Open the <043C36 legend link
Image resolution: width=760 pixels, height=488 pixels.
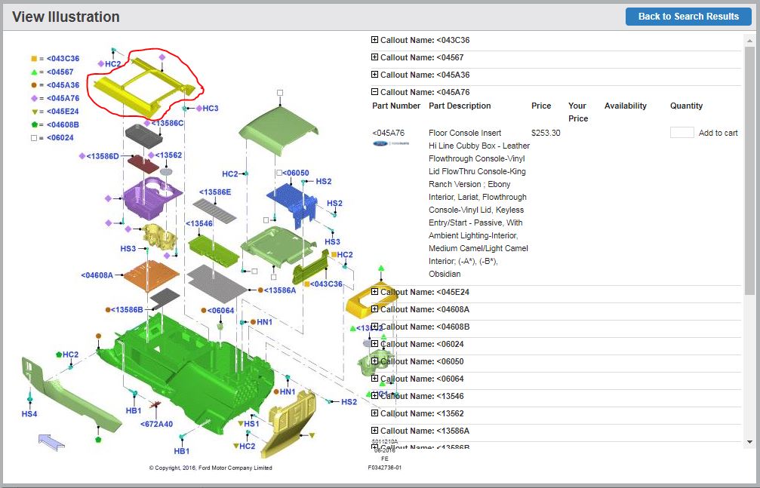click(x=63, y=59)
